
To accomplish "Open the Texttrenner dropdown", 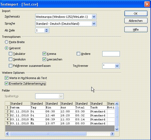I will click(x=117, y=66).
